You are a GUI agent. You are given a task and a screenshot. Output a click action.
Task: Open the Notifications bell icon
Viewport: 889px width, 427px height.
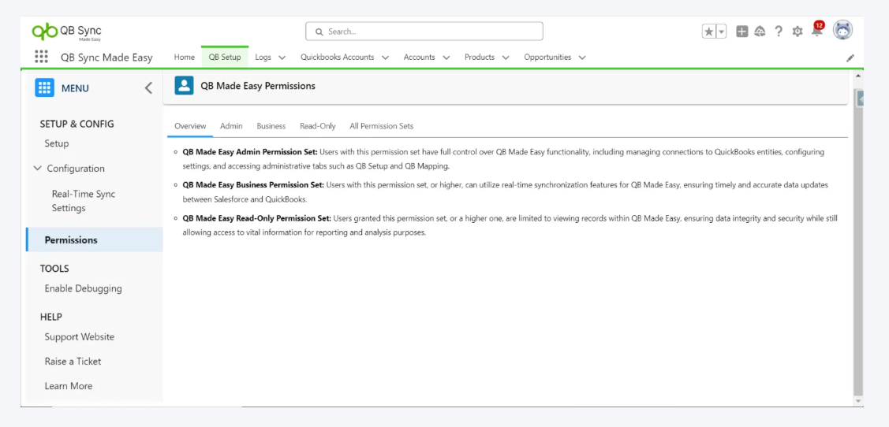816,31
